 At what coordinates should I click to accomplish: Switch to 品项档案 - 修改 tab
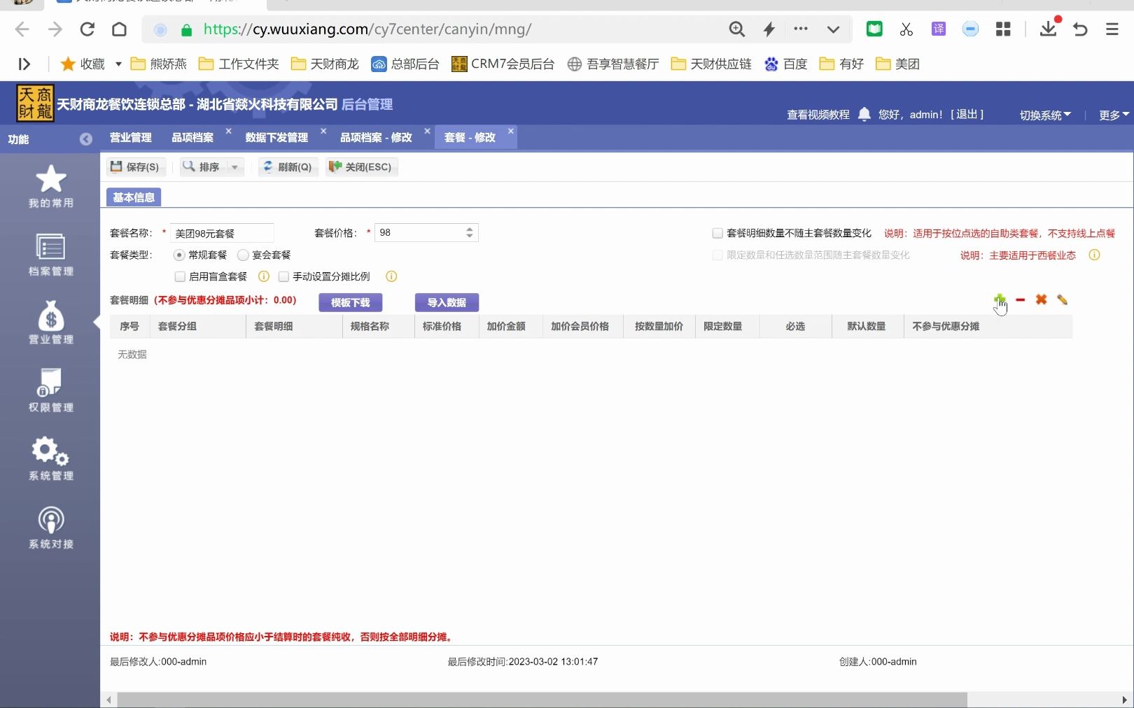click(376, 137)
